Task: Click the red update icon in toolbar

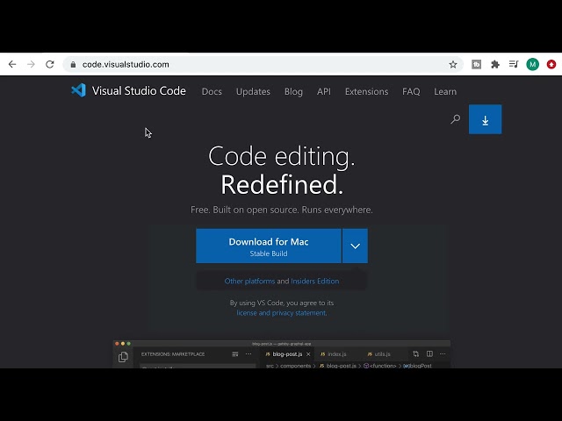Action: click(551, 64)
